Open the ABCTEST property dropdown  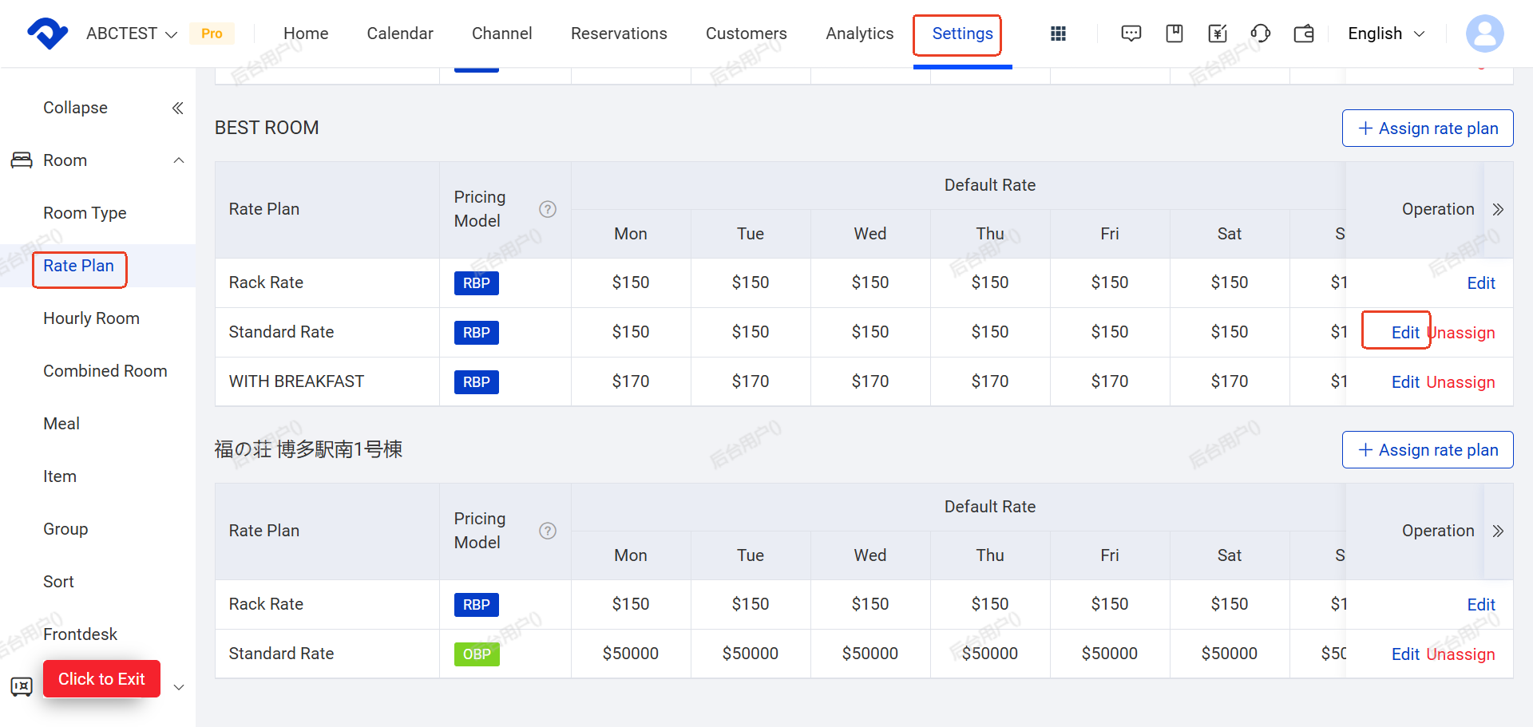point(132,34)
